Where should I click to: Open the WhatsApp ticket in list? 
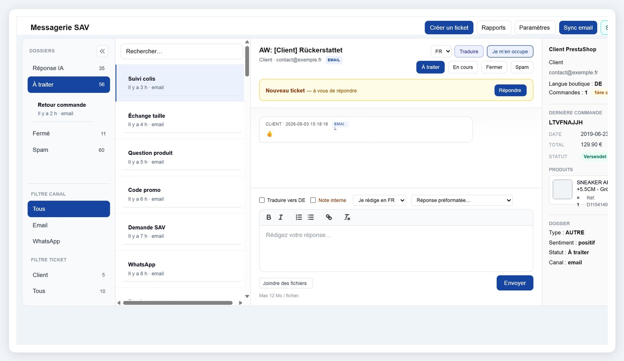pos(180,269)
